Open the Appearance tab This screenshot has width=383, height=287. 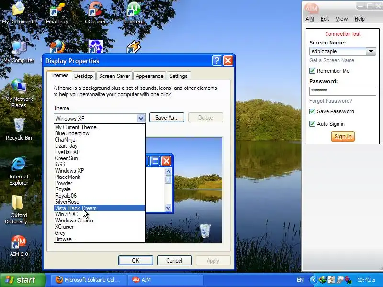[x=149, y=76]
